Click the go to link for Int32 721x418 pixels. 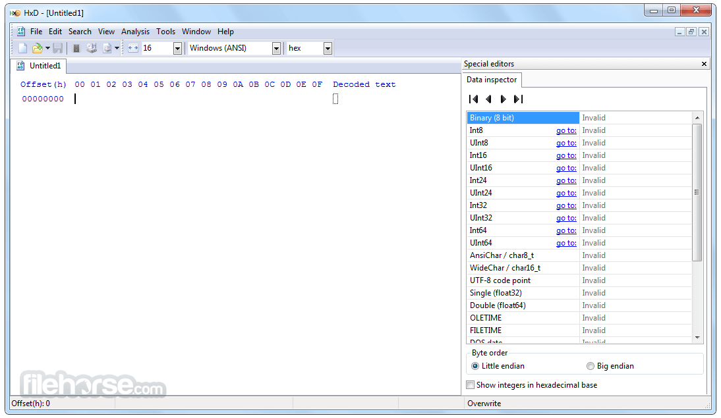click(566, 205)
